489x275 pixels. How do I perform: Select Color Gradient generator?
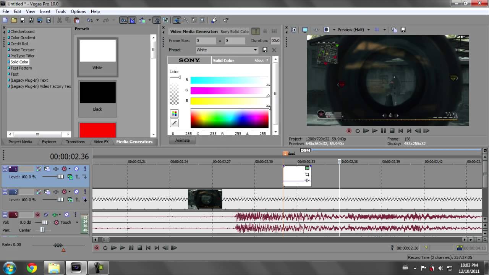[x=23, y=37]
